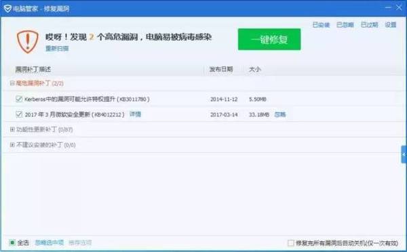
Task: Click 忽略选中项 at the bottom
Action: [x=50, y=243]
